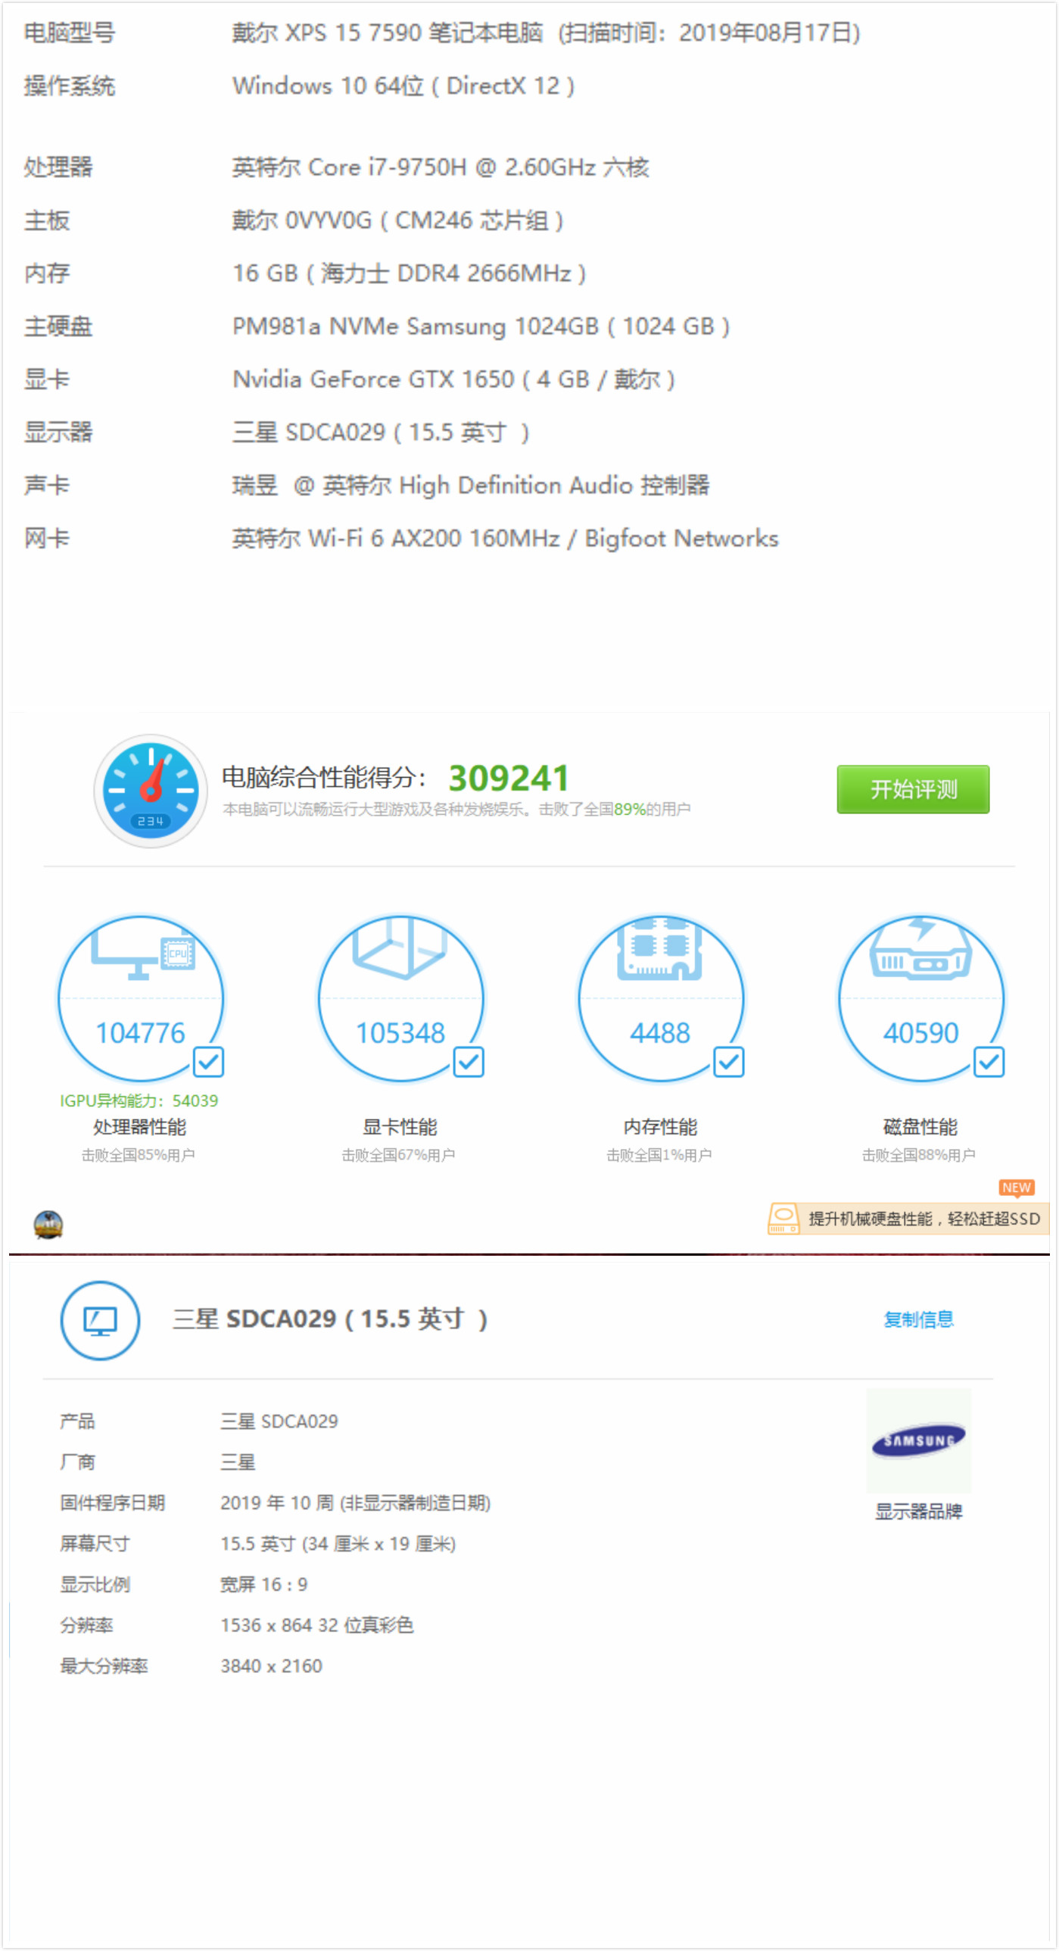Click the Windows 10 64位 operating system text

(x=403, y=86)
